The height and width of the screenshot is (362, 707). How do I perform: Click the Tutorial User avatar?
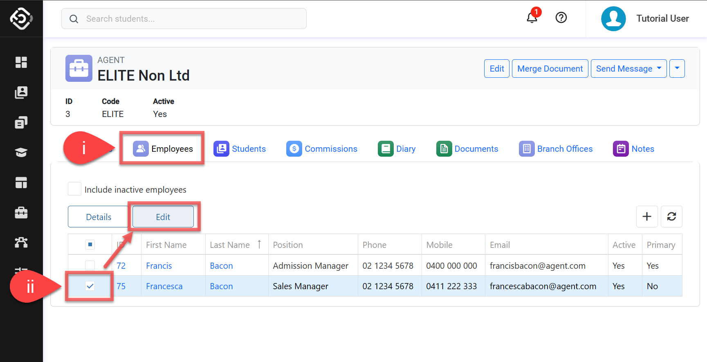(x=613, y=19)
